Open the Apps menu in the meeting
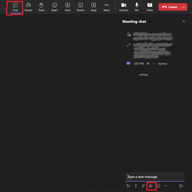 [94, 7]
